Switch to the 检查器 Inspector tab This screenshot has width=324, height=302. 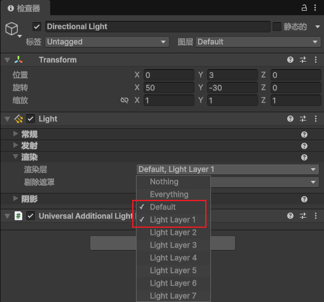click(x=25, y=8)
